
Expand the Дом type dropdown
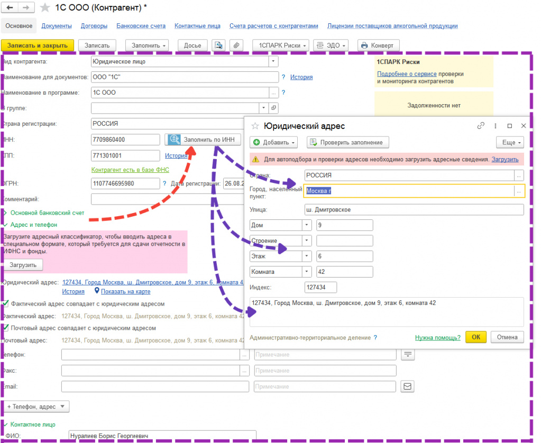click(307, 225)
